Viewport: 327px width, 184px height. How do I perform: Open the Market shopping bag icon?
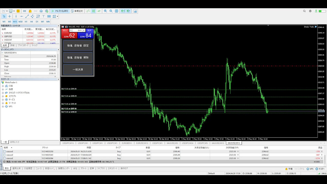(x=30, y=11)
